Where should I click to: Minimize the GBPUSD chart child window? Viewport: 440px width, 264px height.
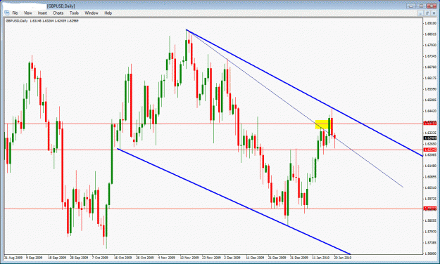tap(420, 13)
